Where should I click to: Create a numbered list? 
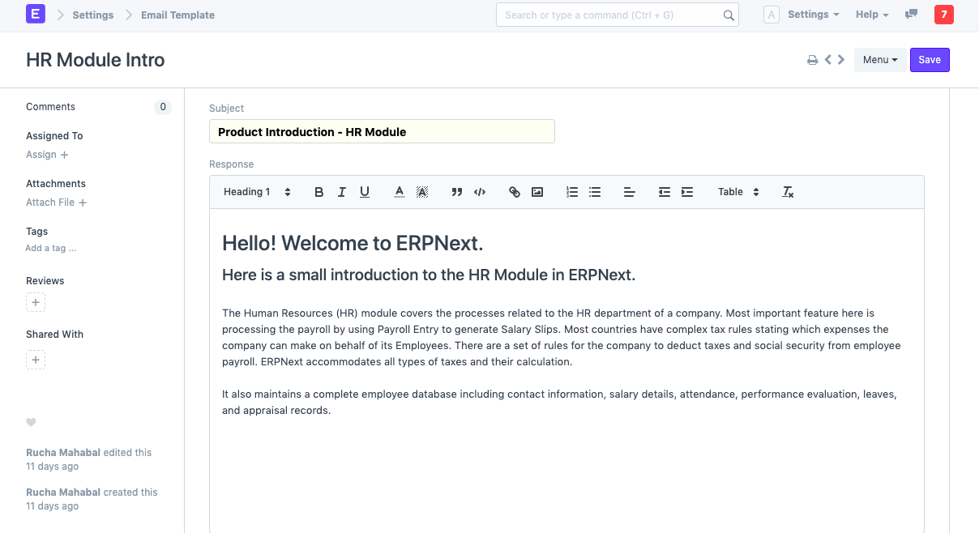[x=571, y=192]
